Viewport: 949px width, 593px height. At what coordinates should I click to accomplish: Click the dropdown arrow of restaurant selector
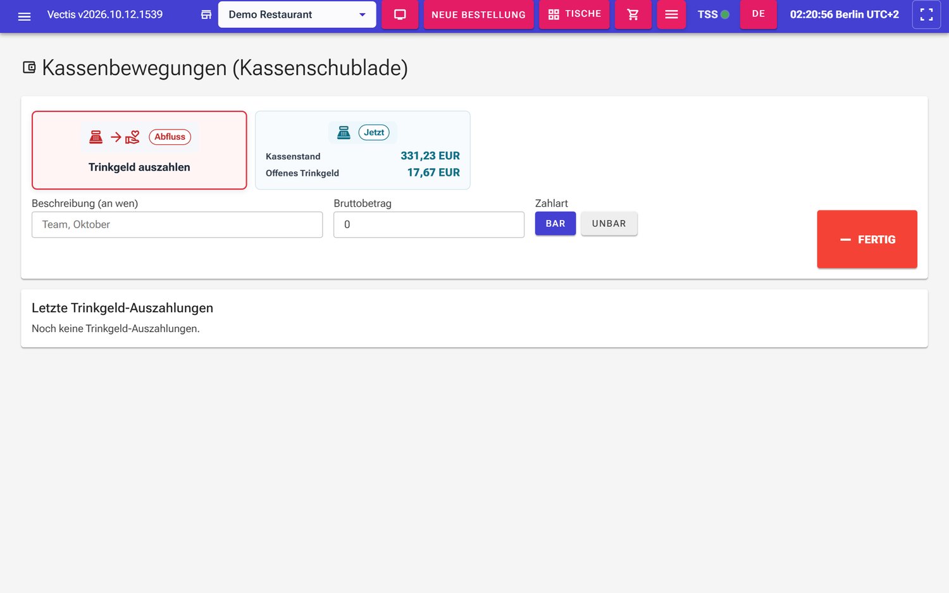363,15
